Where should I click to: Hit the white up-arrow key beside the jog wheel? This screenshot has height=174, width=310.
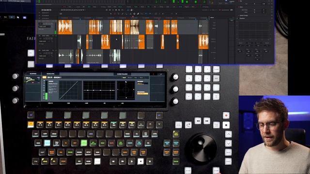coord(228,134)
